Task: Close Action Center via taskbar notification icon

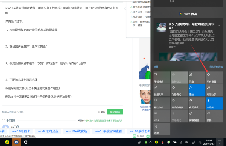Action: pos(220,142)
